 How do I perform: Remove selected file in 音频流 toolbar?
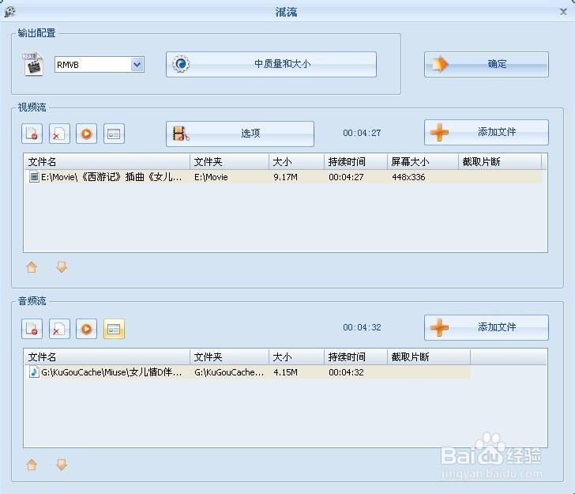pyautogui.click(x=32, y=329)
